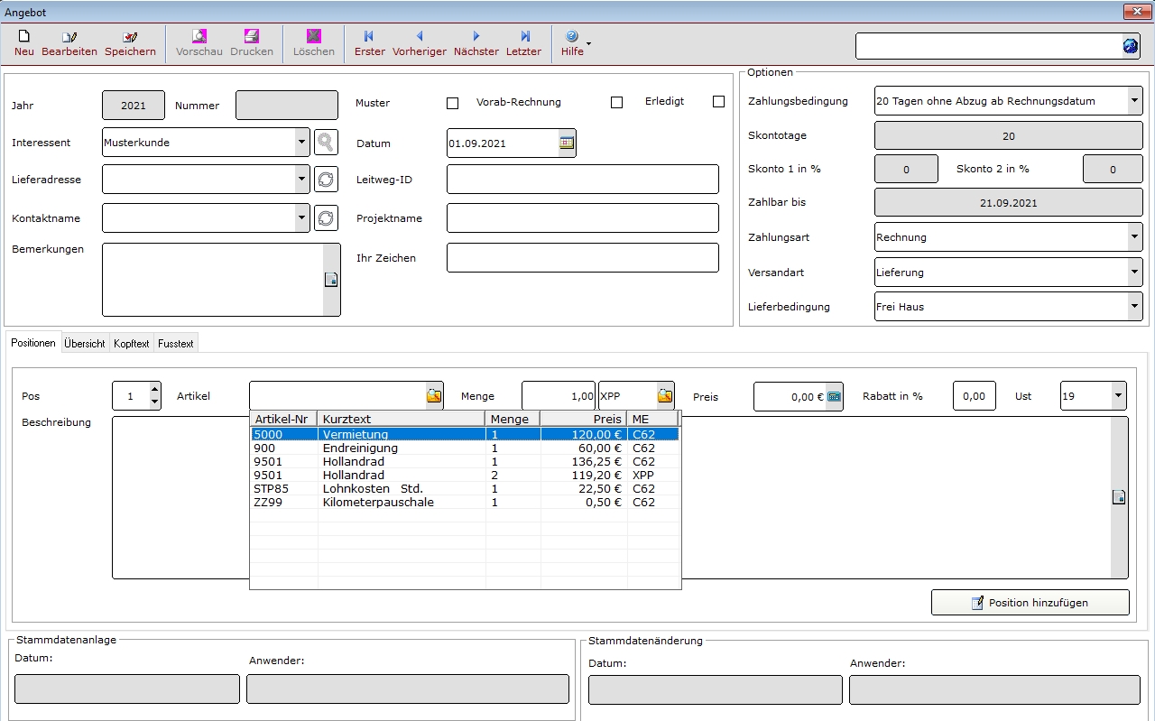The width and height of the screenshot is (1155, 721).
Task: Click the search icon beside Interessent
Action: click(x=326, y=143)
